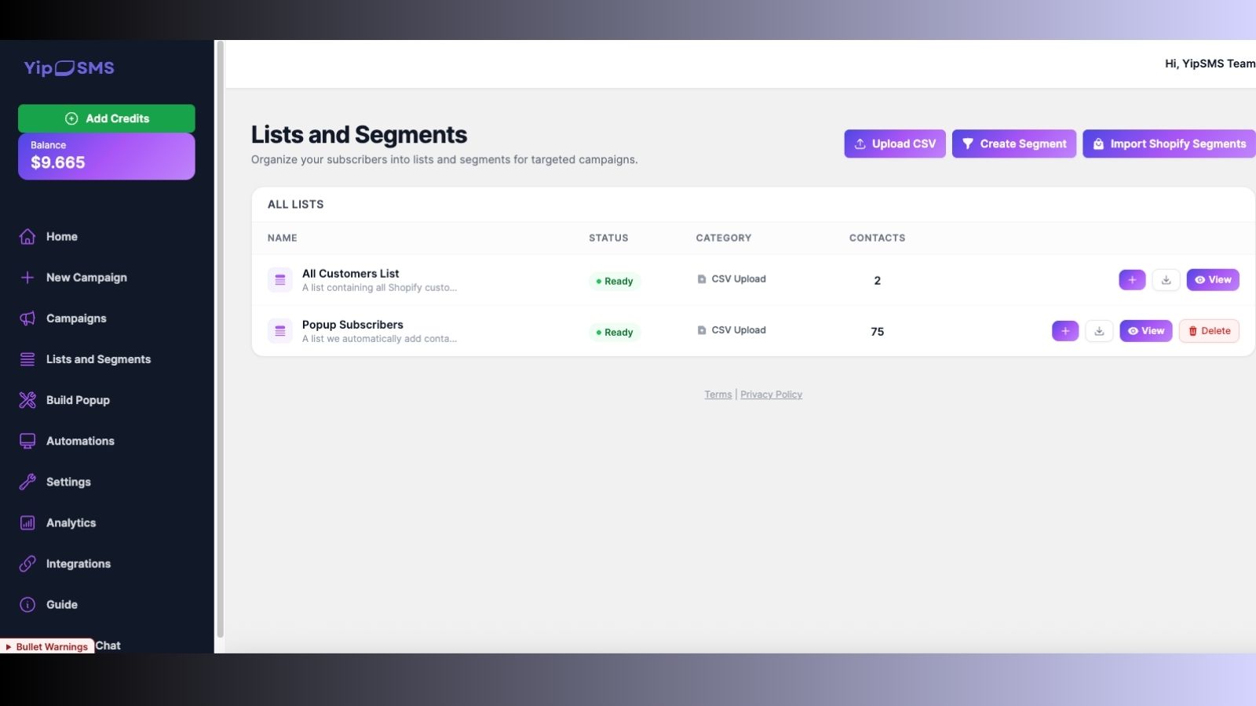Viewport: 1256px width, 706px height.
Task: Click the NAME column header
Action: pyautogui.click(x=283, y=238)
